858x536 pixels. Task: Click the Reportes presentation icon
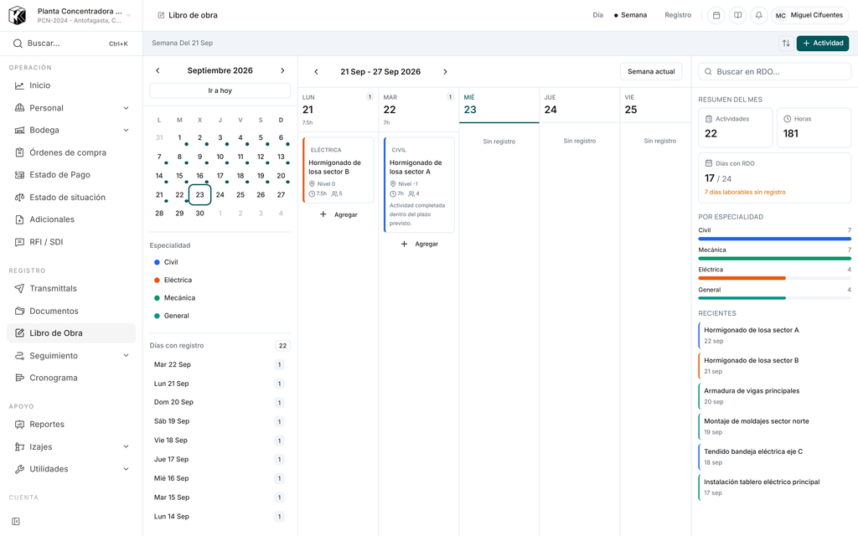(19, 425)
